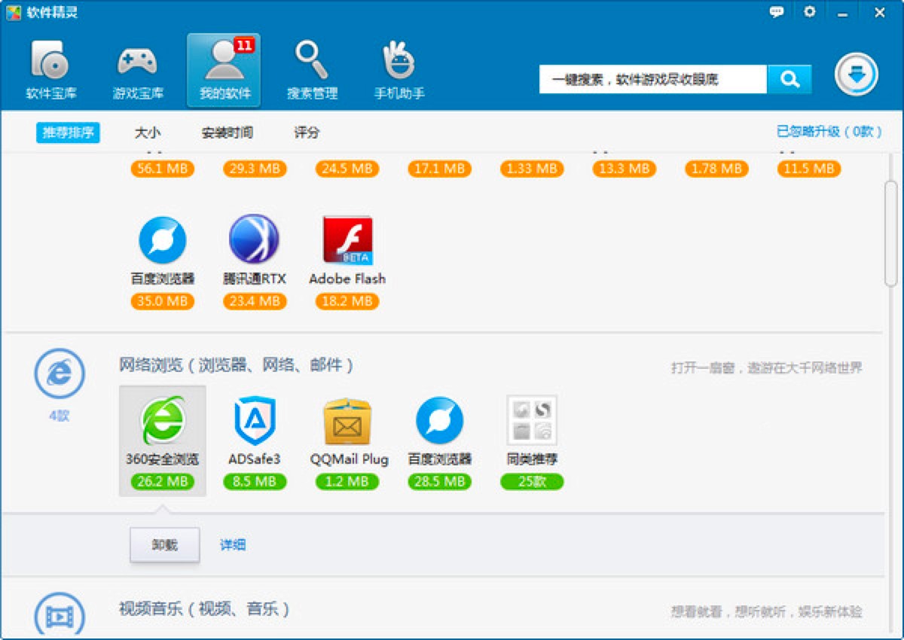
Task: Open 搜索管理 search management
Action: 312,71
